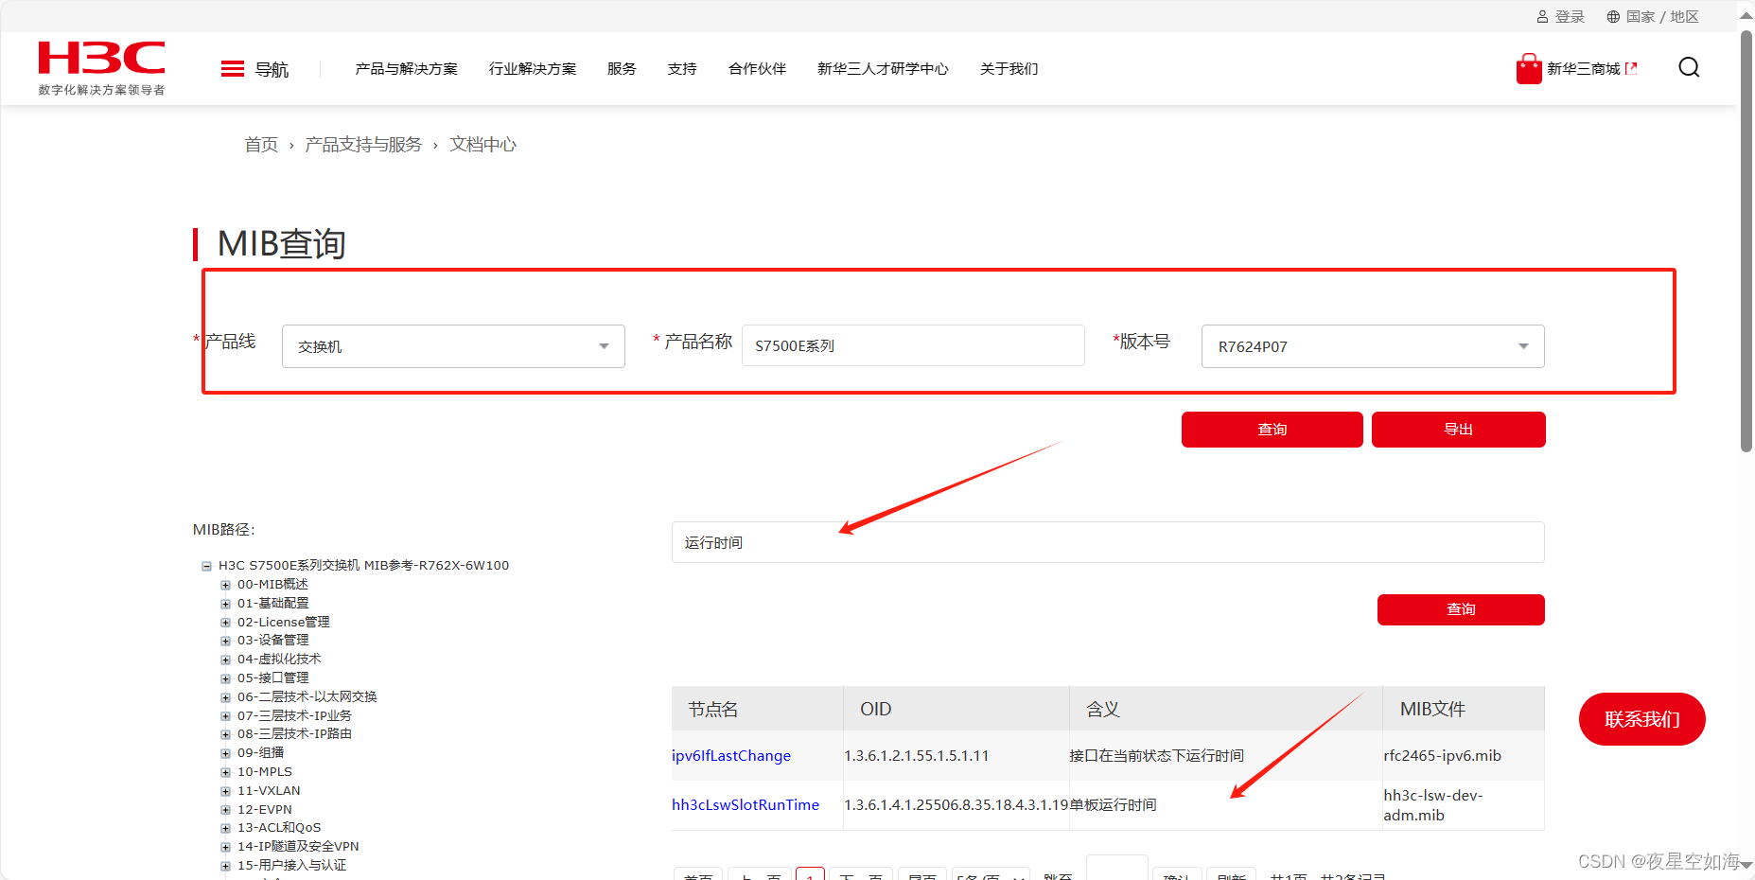Image resolution: width=1755 pixels, height=880 pixels.
Task: Open the hamburger 导航 navigation icon
Action: [232, 67]
